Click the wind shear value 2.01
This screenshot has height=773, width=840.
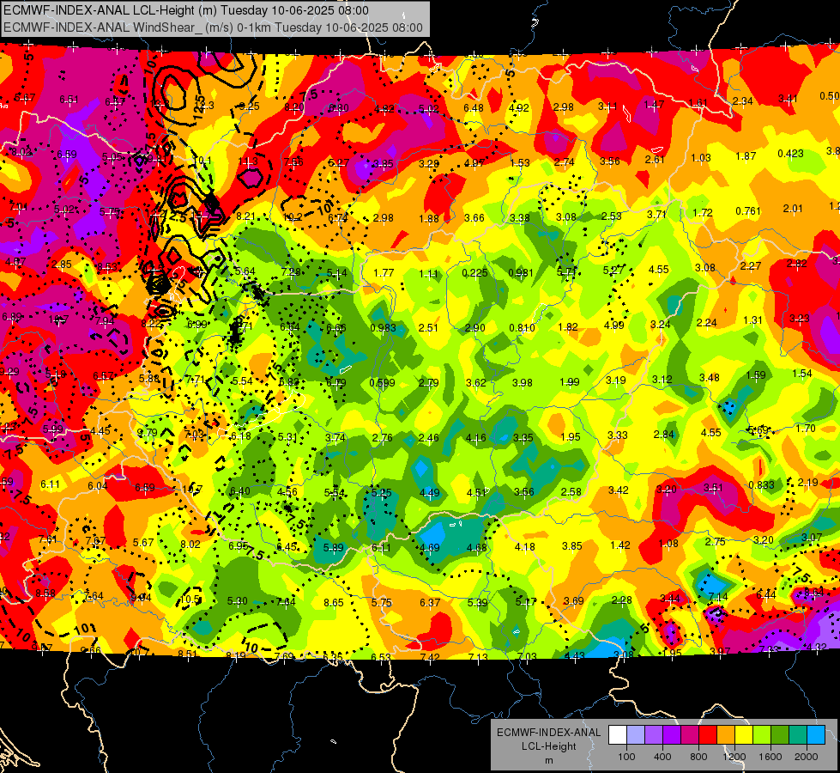[793, 208]
